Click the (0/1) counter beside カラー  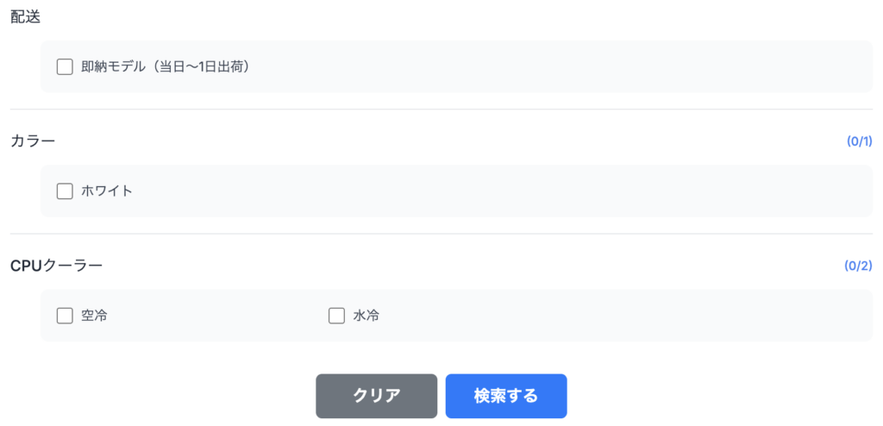pos(859,142)
